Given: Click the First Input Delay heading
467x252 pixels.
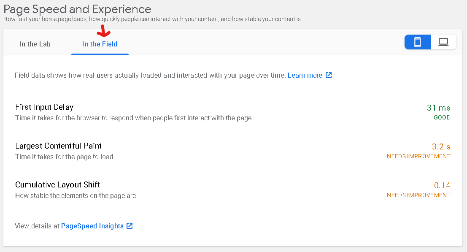Looking at the screenshot, I should (44, 107).
